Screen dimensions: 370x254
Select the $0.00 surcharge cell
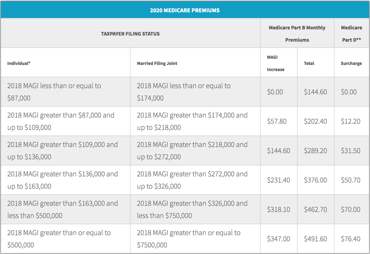pyautogui.click(x=351, y=92)
